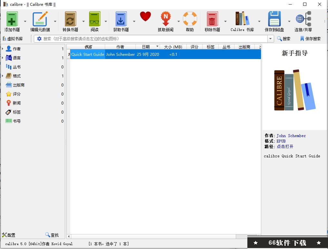Click the Fetch news (抓取新闻) icon
This screenshot has width=328, height=249.
point(165,19)
